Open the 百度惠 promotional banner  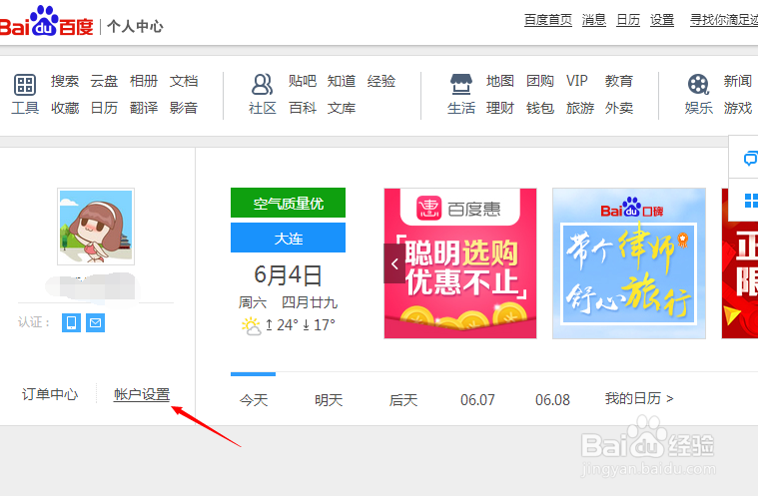click(460, 263)
